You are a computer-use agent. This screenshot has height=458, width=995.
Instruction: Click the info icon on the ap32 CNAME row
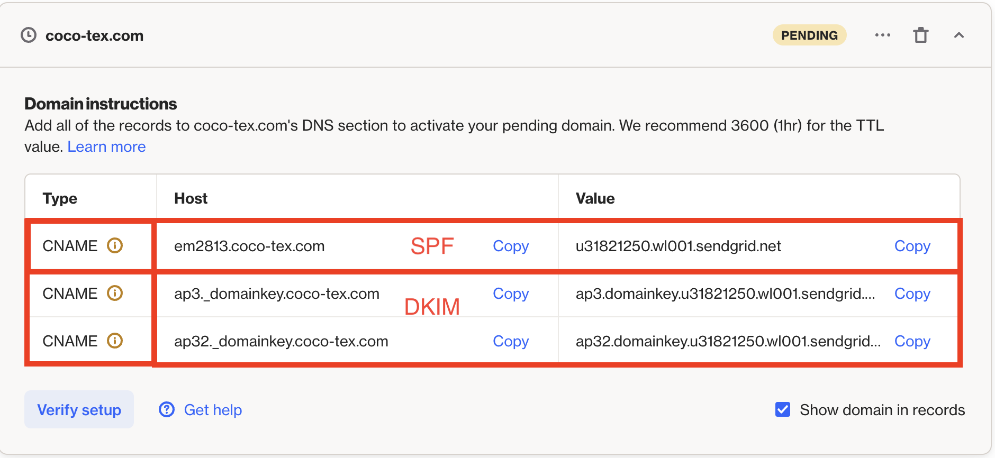(115, 341)
